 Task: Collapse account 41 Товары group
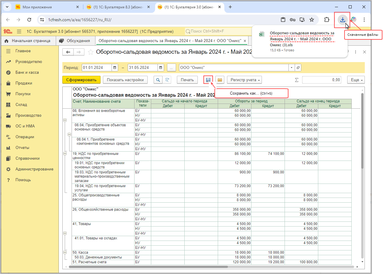(x=65, y=233)
